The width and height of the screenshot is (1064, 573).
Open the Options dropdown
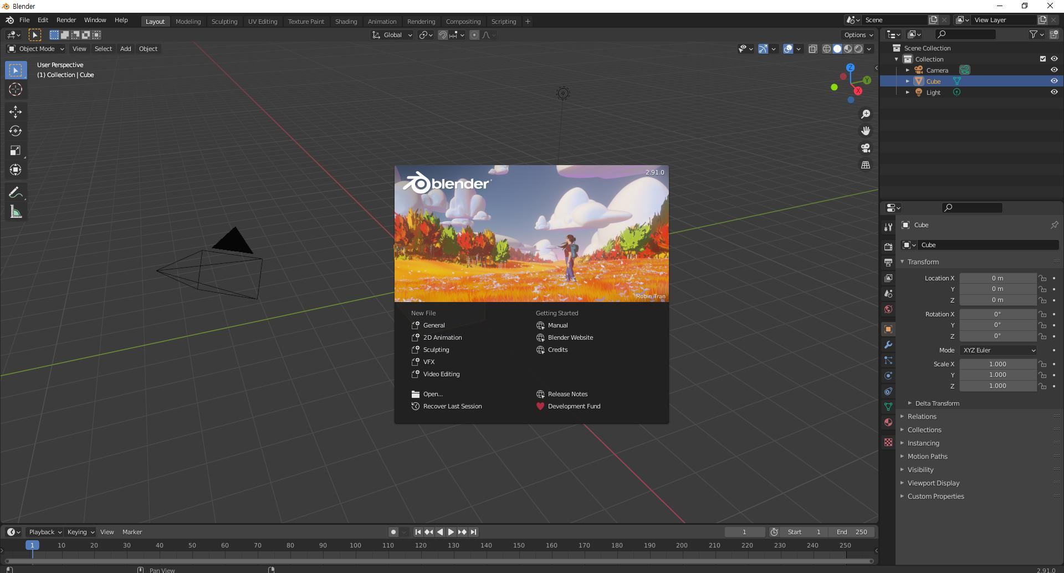tap(858, 35)
